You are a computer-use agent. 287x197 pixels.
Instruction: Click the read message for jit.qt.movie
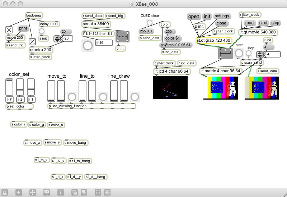click(249, 23)
